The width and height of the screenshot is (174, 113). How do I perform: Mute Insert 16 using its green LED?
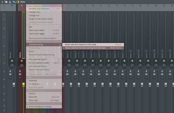coord(140,61)
